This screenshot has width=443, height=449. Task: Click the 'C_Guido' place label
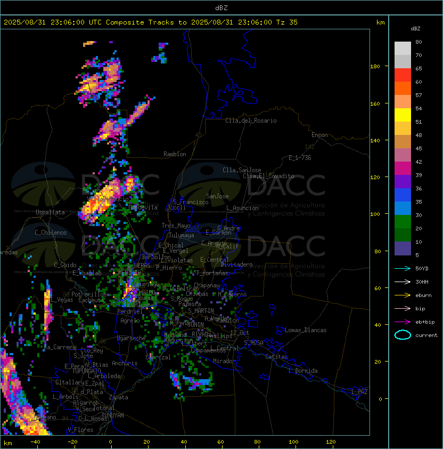[65, 265]
